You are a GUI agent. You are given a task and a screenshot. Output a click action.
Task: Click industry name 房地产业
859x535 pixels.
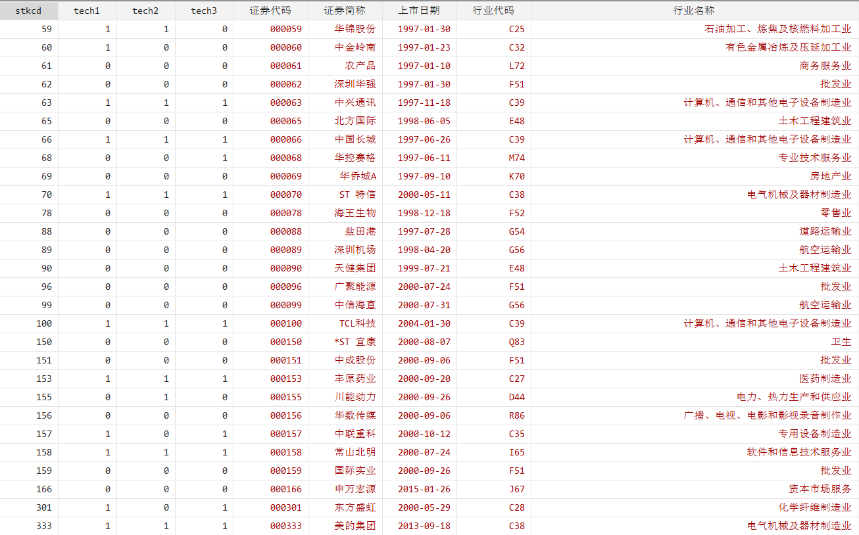coord(831,176)
